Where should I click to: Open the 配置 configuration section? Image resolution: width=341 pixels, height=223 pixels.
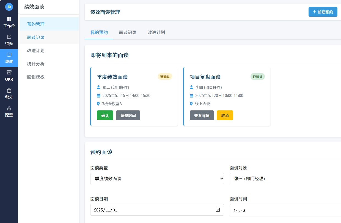[x=9, y=112]
